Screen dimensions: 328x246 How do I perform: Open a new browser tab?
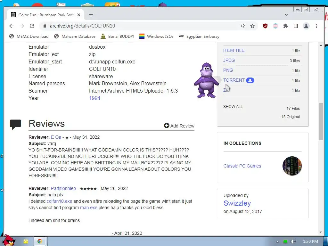pyautogui.click(x=91, y=15)
